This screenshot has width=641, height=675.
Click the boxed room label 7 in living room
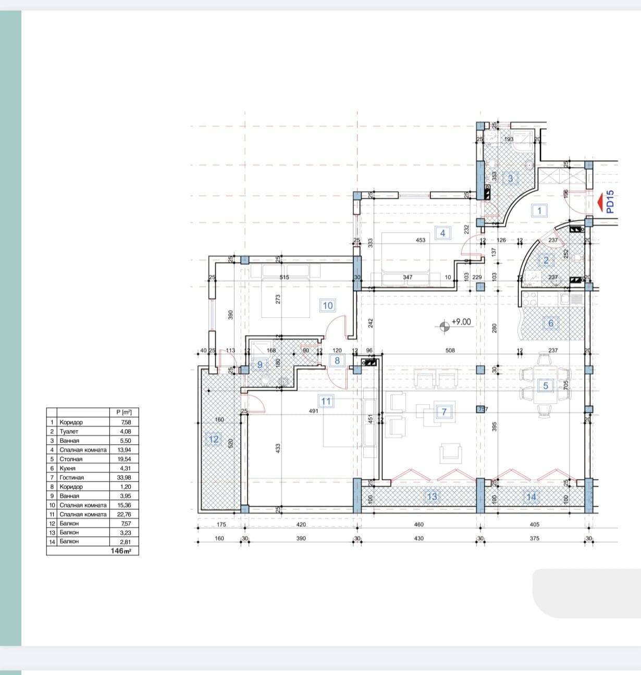click(x=444, y=412)
